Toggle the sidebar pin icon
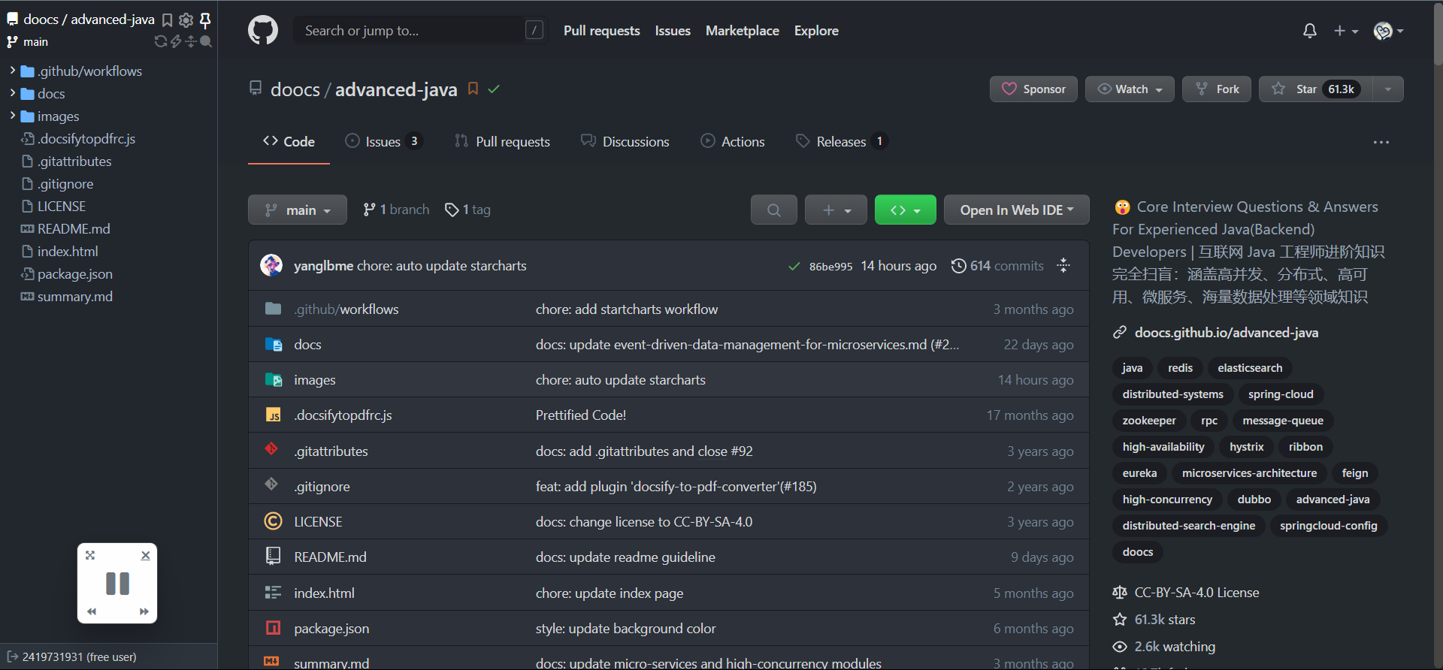The image size is (1443, 670). pos(204,20)
